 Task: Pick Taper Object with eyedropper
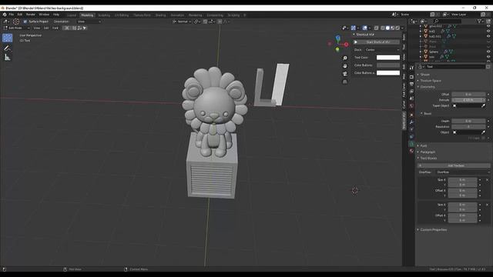(483, 106)
